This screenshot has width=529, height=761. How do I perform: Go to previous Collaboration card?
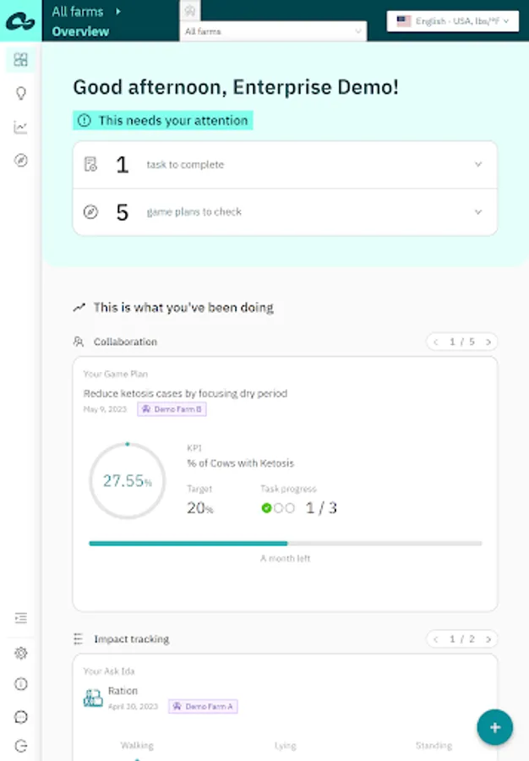[x=436, y=342]
